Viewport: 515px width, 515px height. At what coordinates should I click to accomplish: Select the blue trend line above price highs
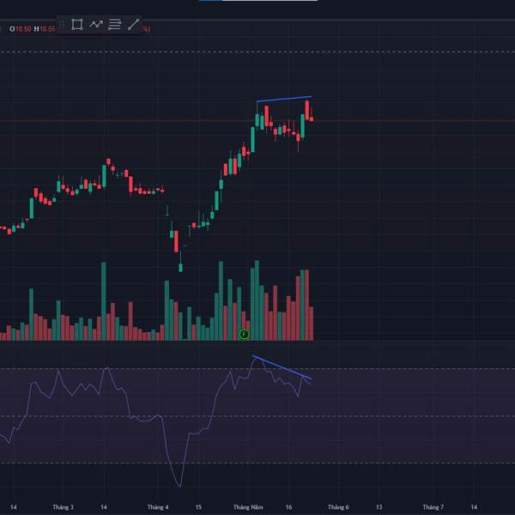(284, 99)
